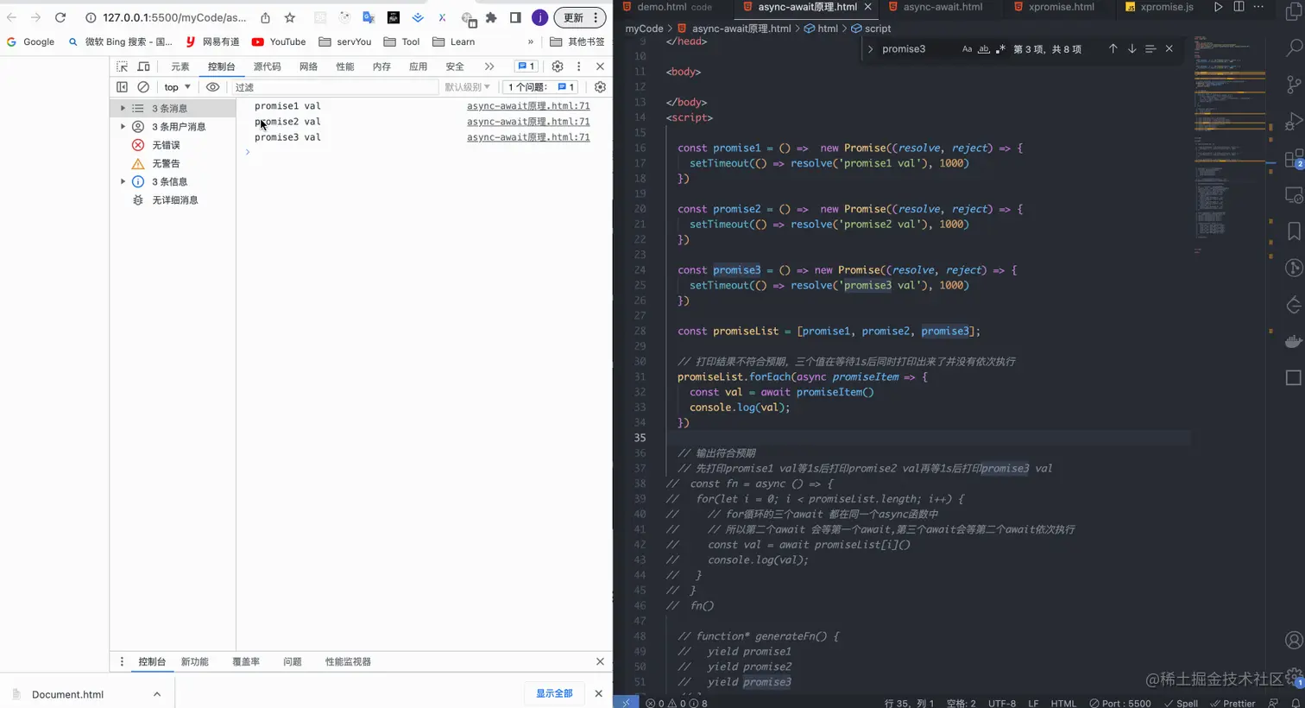The height and width of the screenshot is (708, 1305).
Task: Split the VS Code editor
Action: click(1239, 7)
